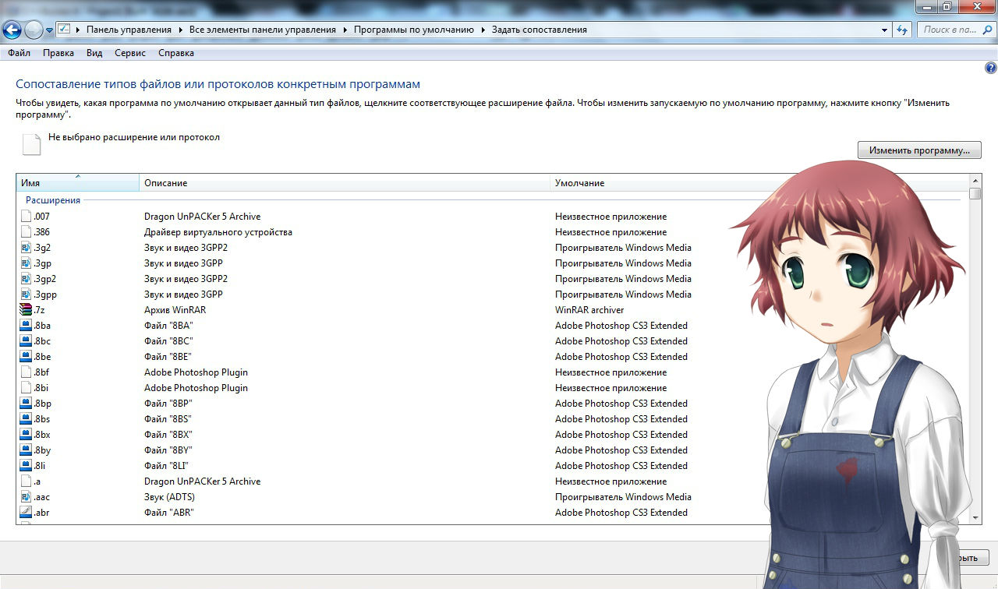
Task: Click the help question mark icon
Action: pos(990,68)
